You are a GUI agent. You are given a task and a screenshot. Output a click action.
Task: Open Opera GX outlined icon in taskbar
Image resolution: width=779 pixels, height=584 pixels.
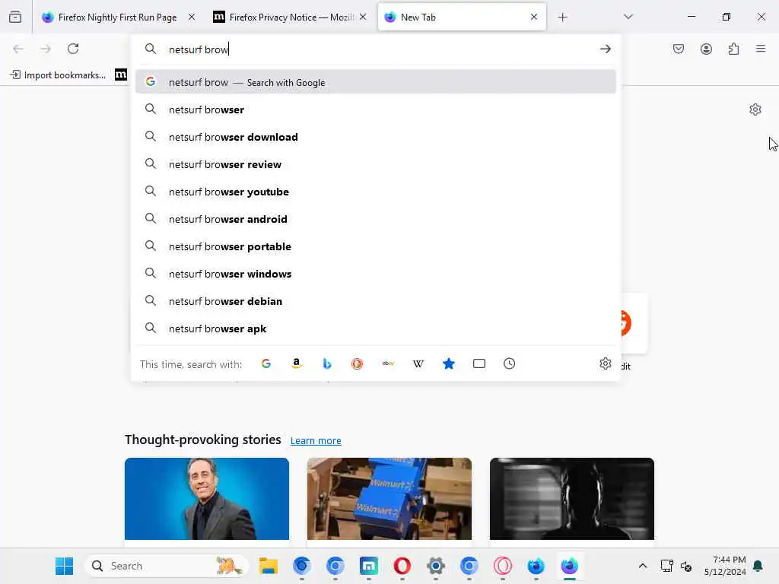point(503,566)
